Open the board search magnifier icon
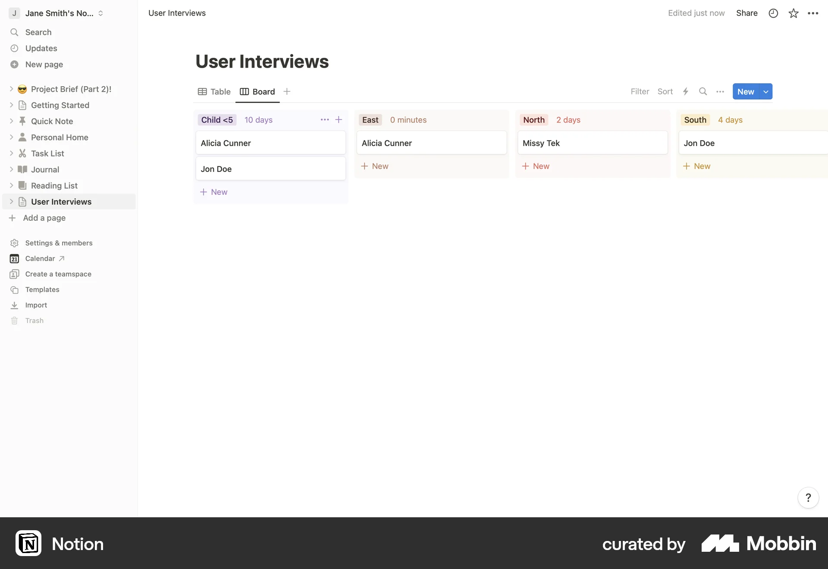Screen dimensions: 828x569 (x=703, y=91)
